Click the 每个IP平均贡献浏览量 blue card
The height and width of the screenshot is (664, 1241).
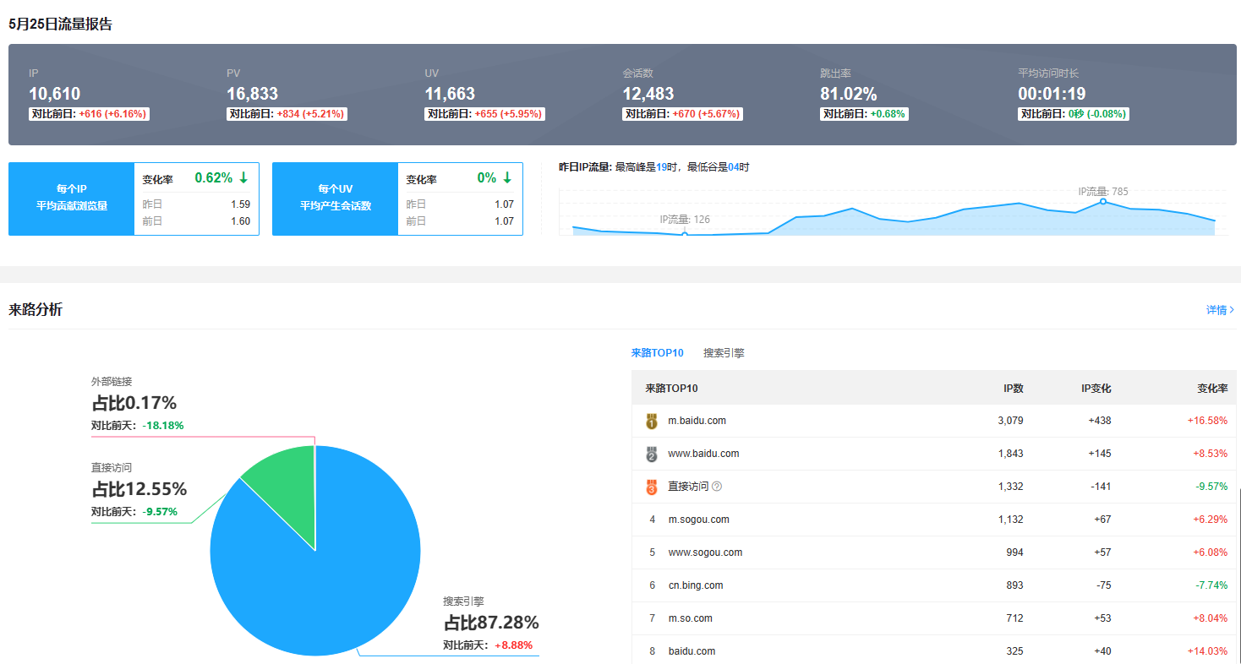[72, 199]
